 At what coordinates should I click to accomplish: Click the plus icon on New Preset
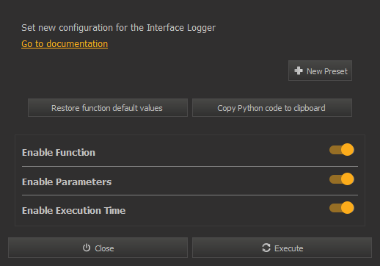point(299,71)
